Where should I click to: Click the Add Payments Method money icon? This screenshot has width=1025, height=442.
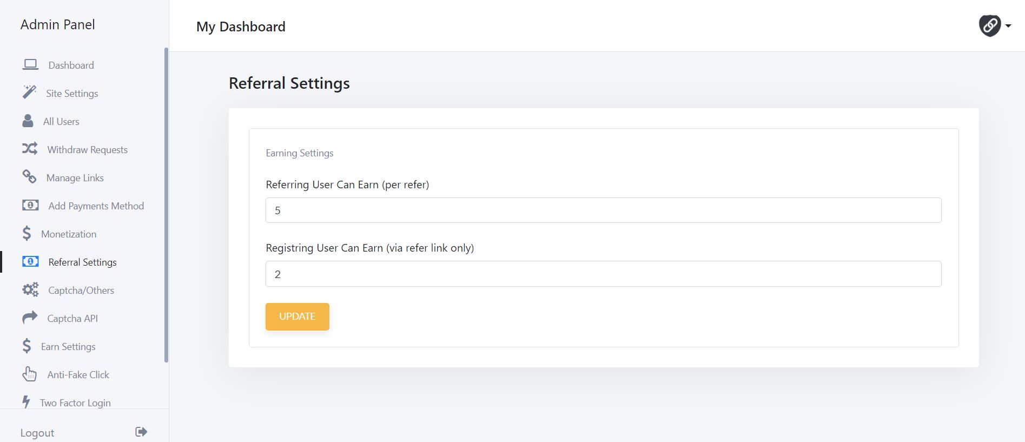point(30,206)
